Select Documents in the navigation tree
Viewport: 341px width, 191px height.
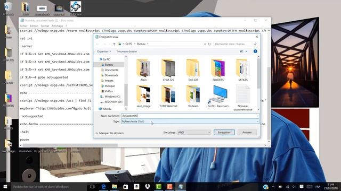111,70
